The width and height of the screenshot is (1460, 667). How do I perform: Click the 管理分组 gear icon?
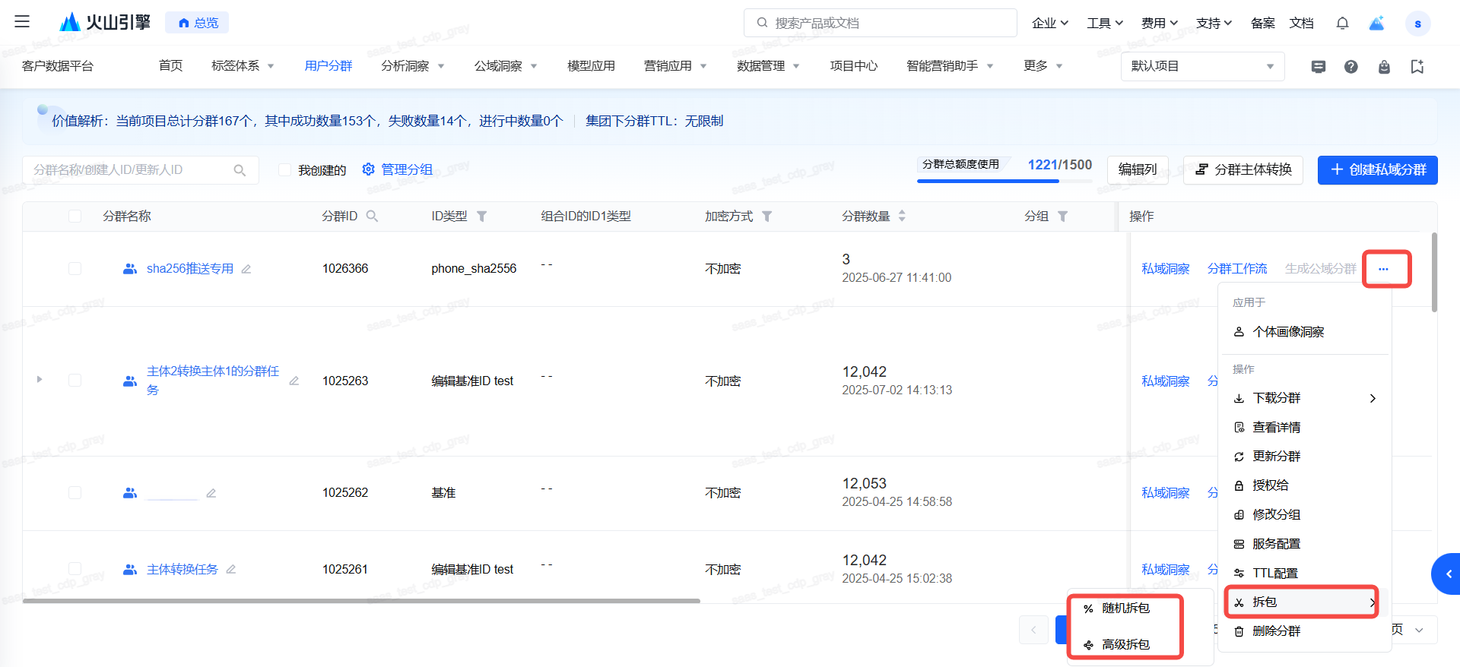click(x=369, y=169)
